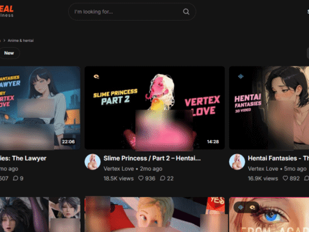Open channel avatar beside Hentai Fantasies title
The width and height of the screenshot is (309, 232).
click(237, 162)
